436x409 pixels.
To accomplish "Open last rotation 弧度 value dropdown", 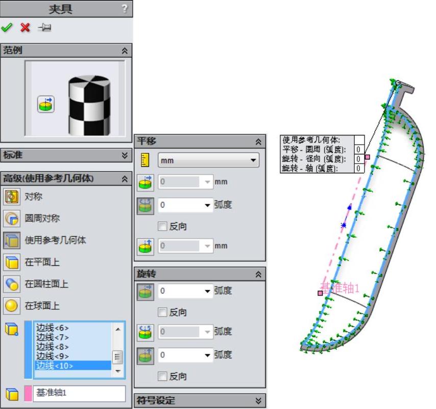I will (207, 355).
